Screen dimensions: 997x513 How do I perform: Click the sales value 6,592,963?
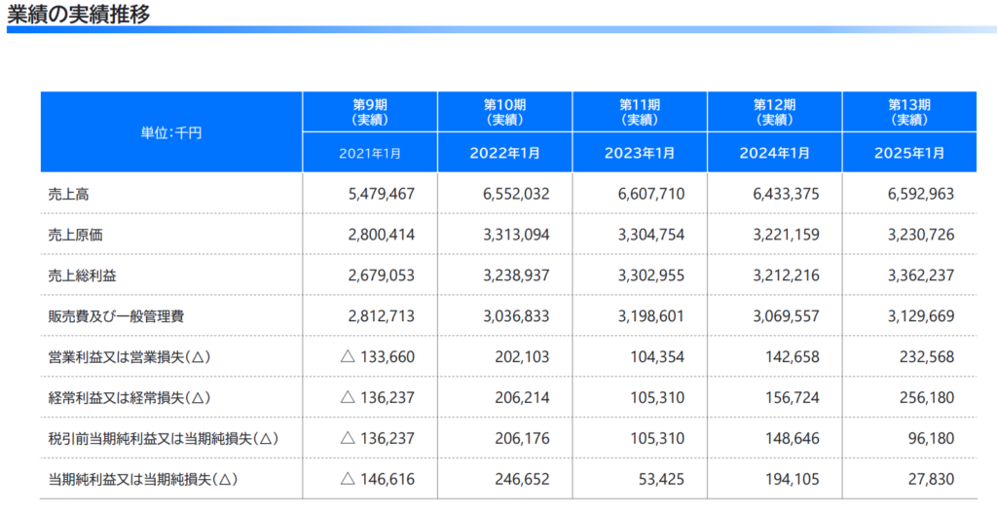[914, 194]
